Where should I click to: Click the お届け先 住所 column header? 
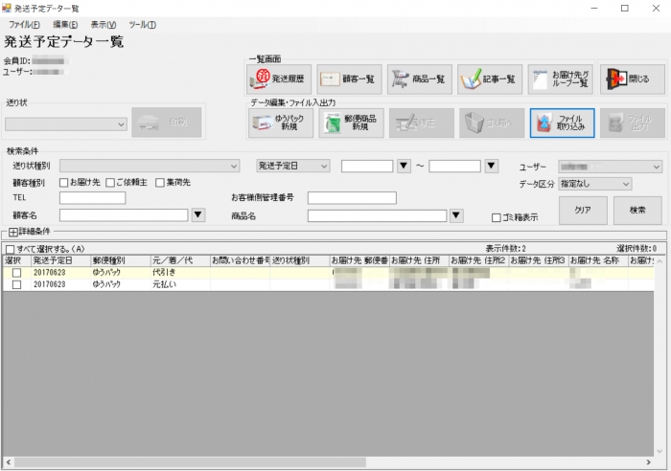point(420,260)
